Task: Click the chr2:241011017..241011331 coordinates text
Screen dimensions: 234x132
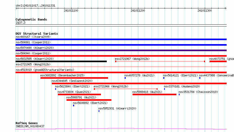Action: pyautogui.click(x=35, y=6)
